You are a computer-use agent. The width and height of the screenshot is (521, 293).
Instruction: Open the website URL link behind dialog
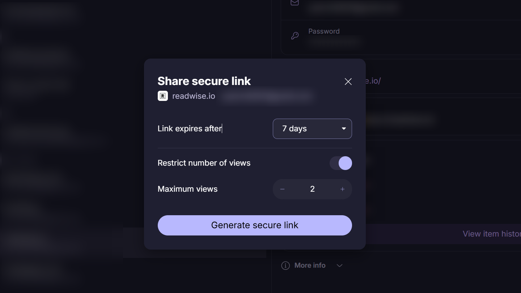pos(373,81)
